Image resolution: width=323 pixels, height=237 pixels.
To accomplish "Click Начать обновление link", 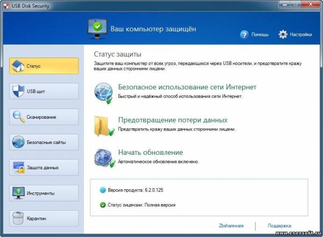I will click(151, 152).
